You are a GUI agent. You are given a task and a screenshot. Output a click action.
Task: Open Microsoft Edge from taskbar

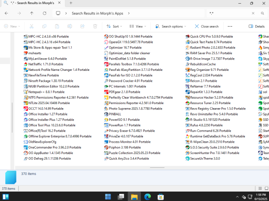click(x=147, y=197)
